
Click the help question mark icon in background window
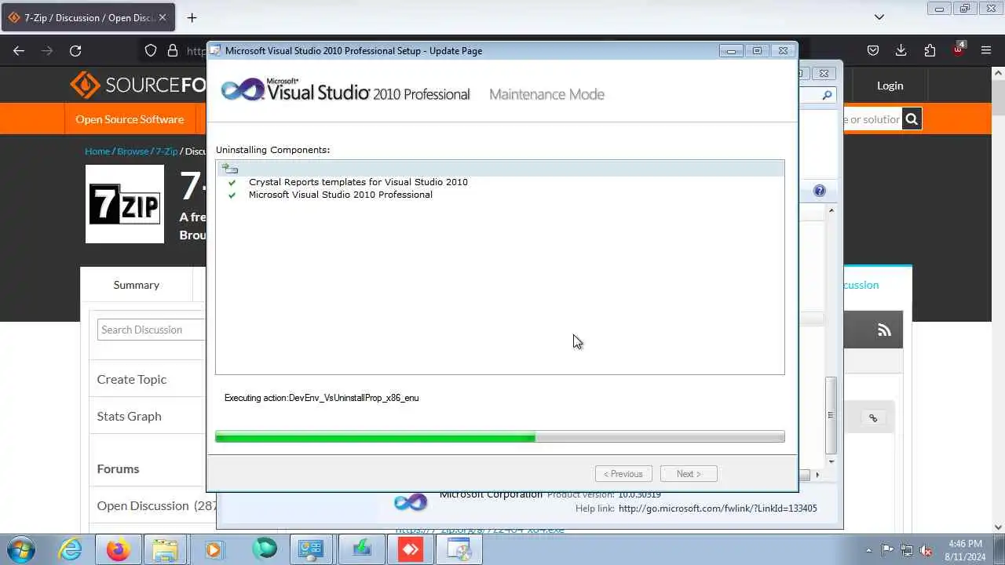(x=820, y=191)
